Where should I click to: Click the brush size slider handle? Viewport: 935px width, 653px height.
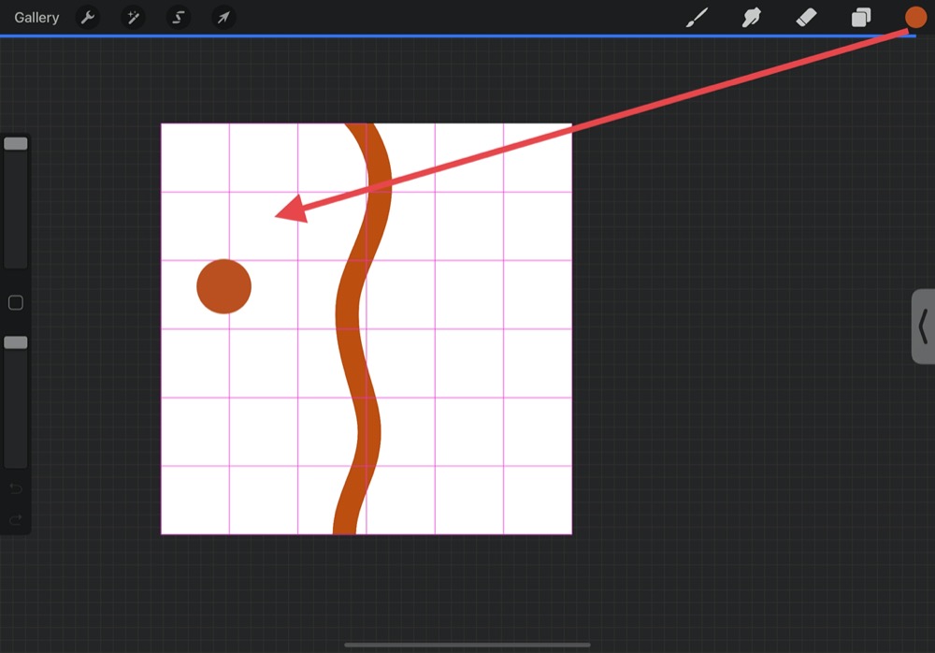[x=16, y=143]
